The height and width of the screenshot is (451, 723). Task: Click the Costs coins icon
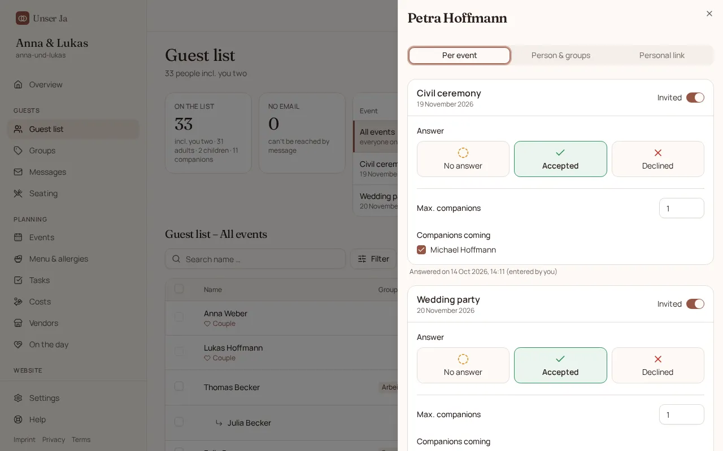[x=18, y=302]
